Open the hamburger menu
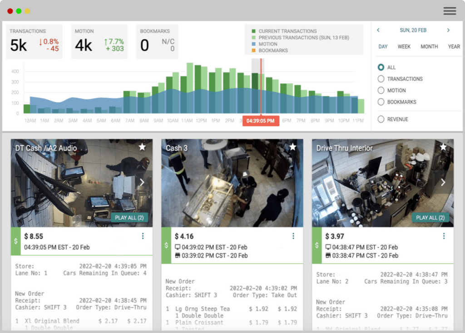The height and width of the screenshot is (333, 465). coord(450,11)
